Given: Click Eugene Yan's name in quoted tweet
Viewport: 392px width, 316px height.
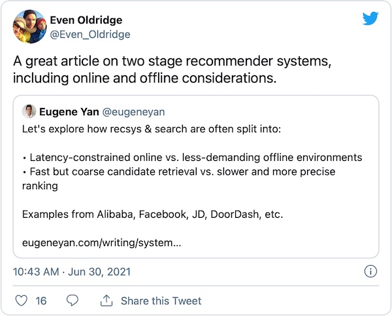Looking at the screenshot, I should tap(69, 112).
